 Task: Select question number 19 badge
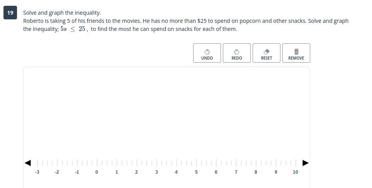click(x=10, y=13)
